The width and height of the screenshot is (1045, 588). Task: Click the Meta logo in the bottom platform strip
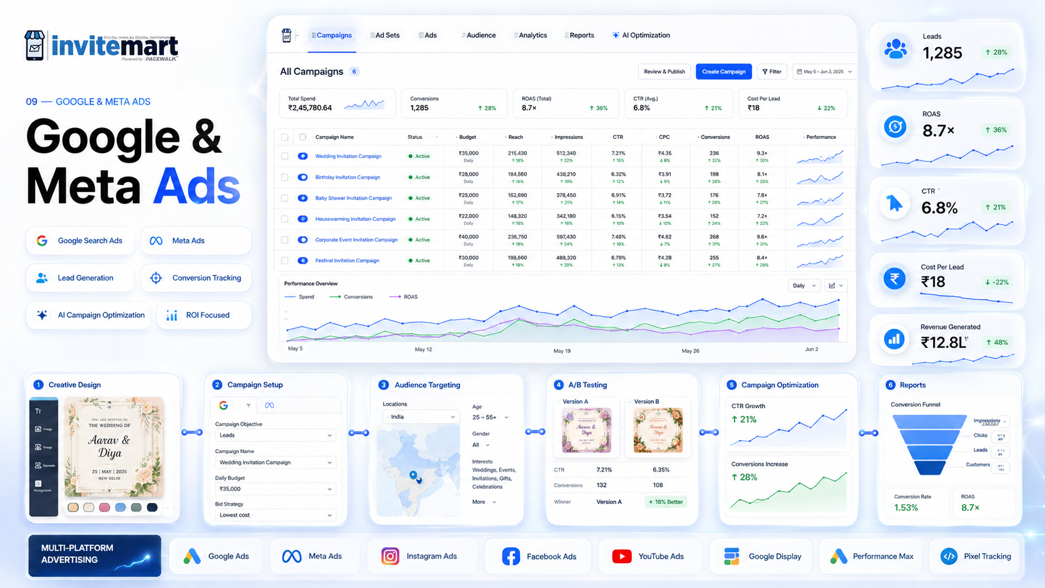[x=292, y=556]
